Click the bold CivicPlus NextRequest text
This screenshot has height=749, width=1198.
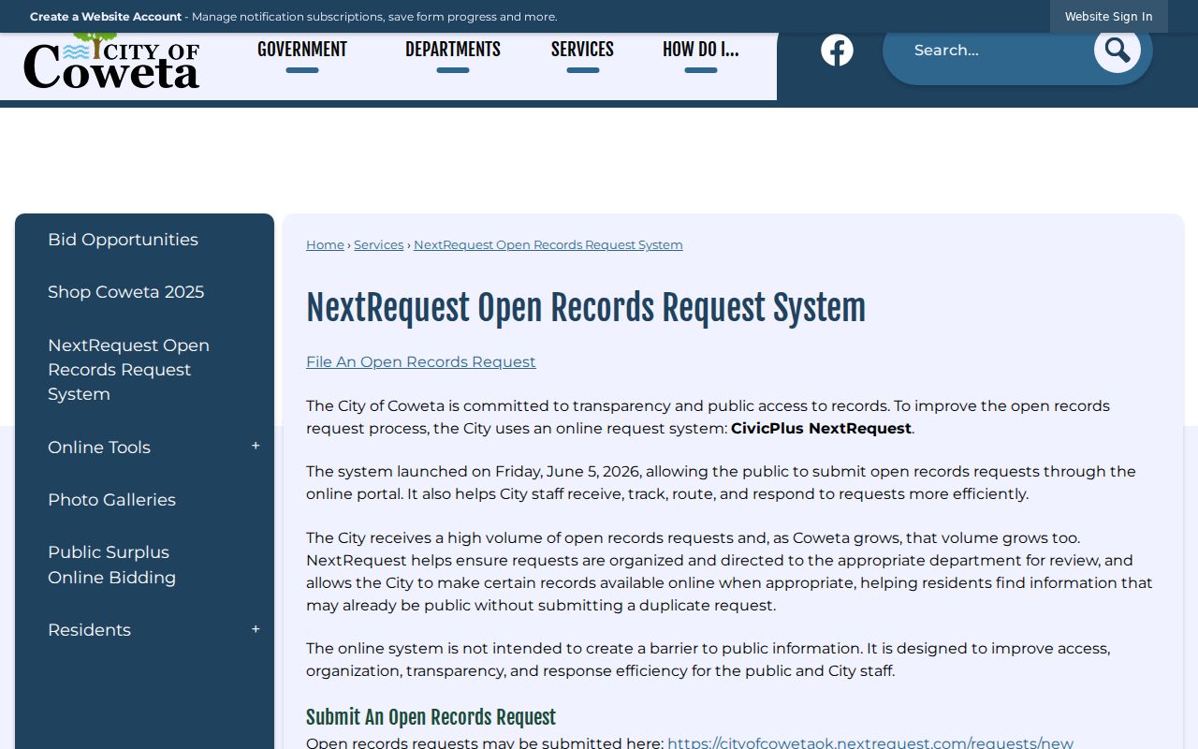coord(821,429)
